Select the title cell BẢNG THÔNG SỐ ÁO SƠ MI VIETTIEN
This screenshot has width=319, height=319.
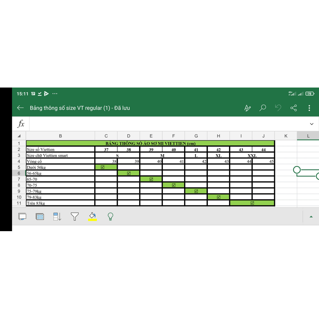coord(150,143)
